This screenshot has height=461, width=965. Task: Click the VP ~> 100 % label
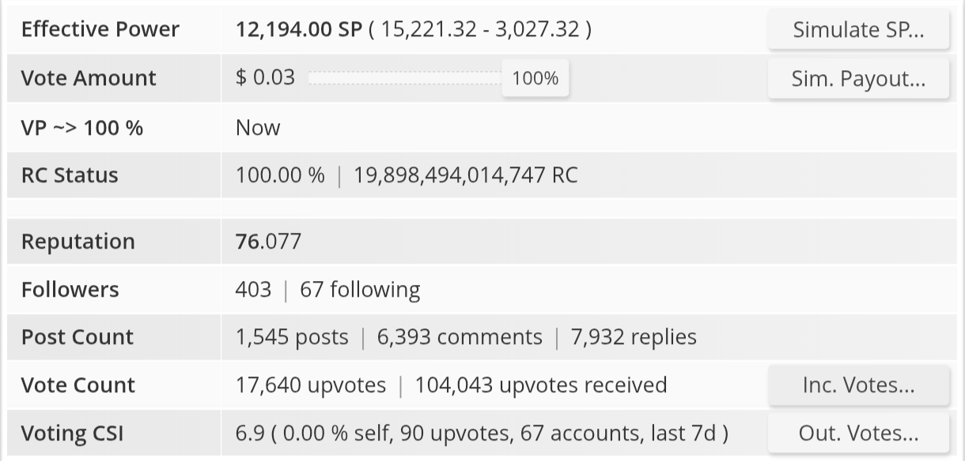click(82, 127)
